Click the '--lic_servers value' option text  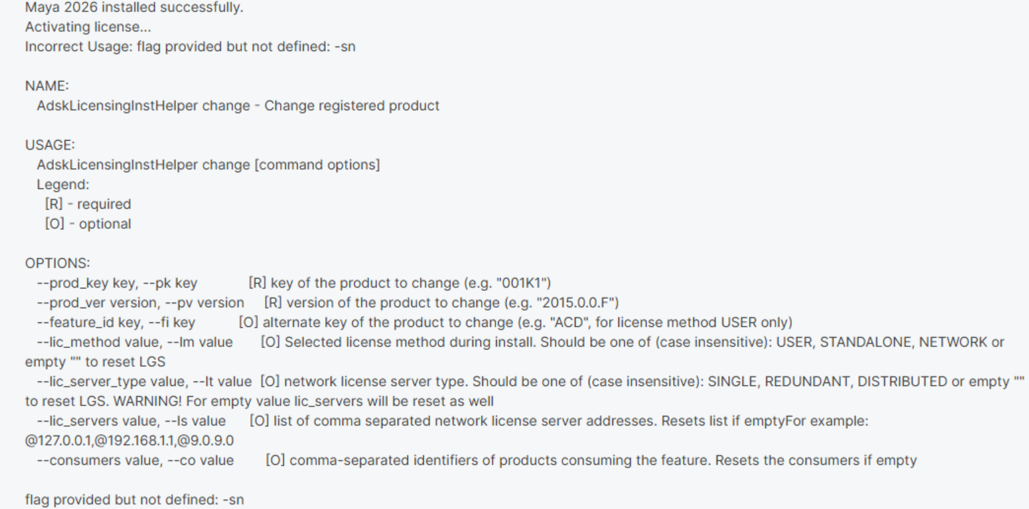click(85, 421)
